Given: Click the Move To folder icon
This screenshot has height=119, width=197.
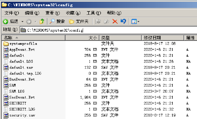Looking at the screenshot, I should 98,21.
